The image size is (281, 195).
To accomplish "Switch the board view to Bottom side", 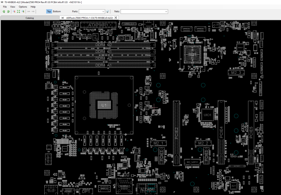I will pos(57,11).
